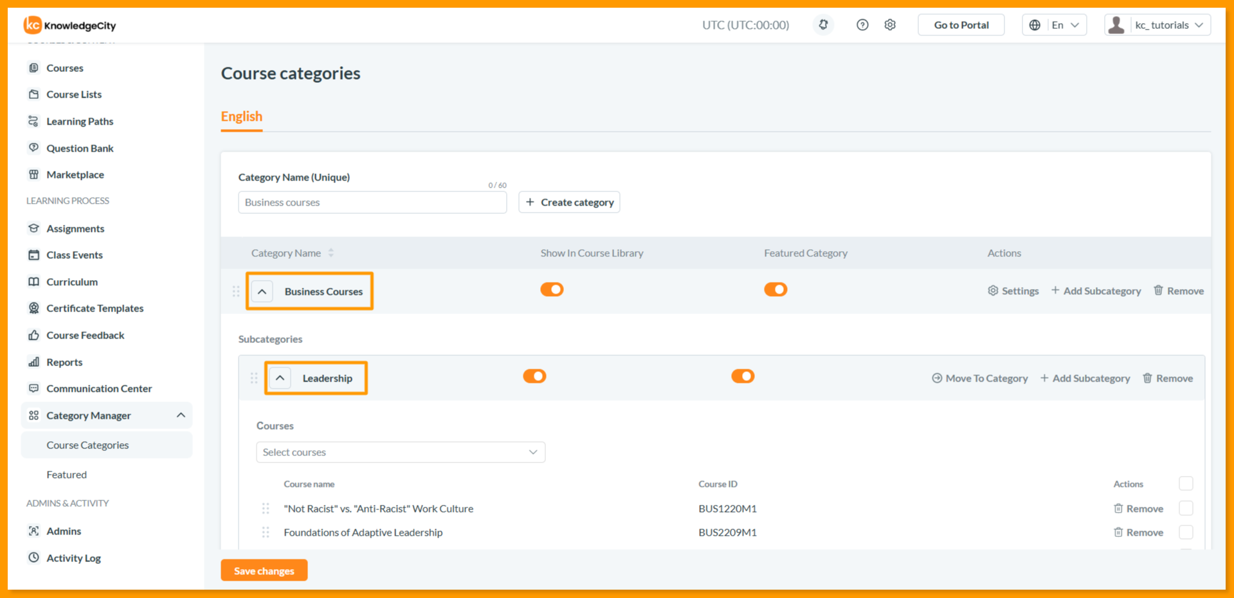
Task: Move Leadership to another category
Action: pyautogui.click(x=979, y=378)
